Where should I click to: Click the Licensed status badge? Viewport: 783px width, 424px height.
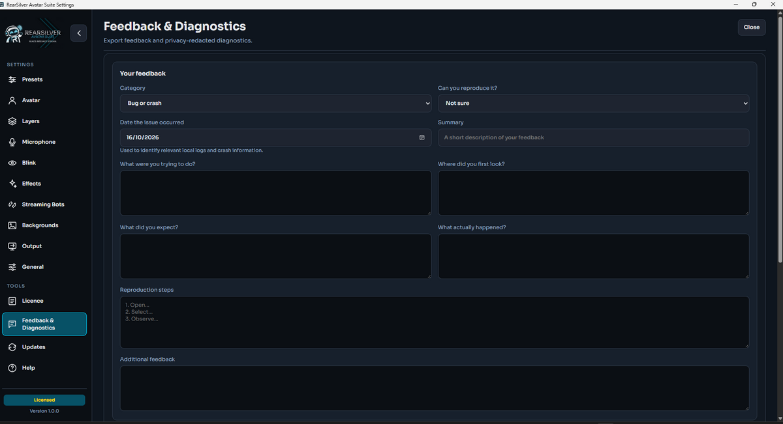tap(44, 400)
